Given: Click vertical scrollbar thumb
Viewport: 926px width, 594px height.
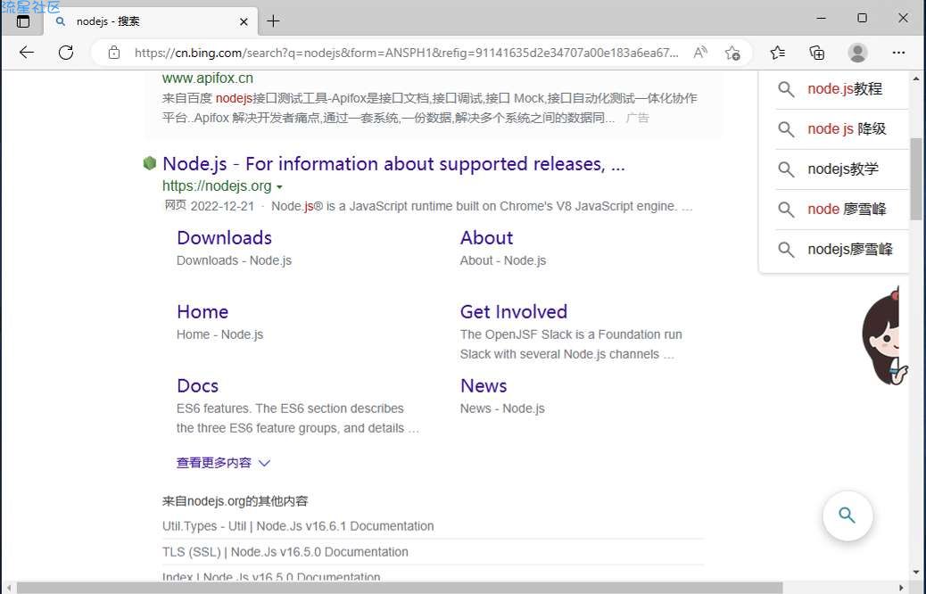Looking at the screenshot, I should tap(916, 179).
